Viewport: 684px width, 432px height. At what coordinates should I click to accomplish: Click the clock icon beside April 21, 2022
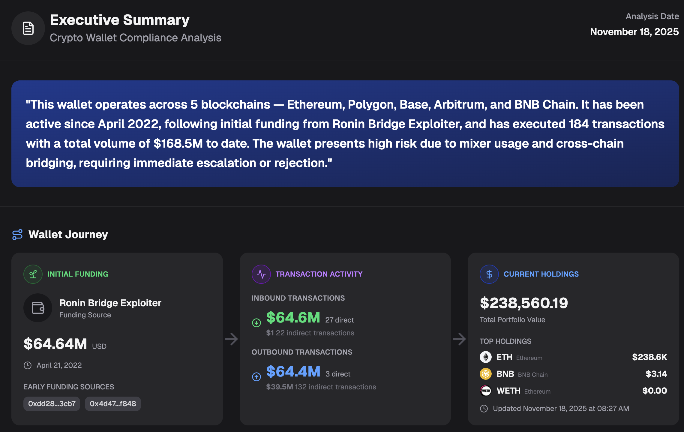click(x=28, y=365)
